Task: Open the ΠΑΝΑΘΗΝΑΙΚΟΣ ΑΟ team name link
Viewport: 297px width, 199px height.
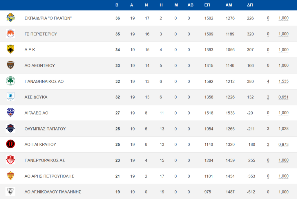Action: pyautogui.click(x=44, y=81)
